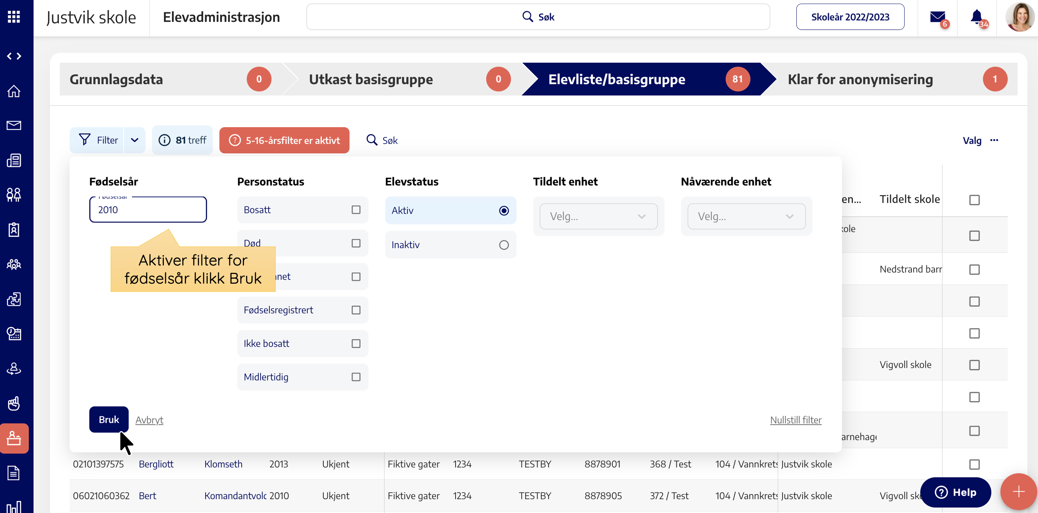Click the Nedstrand barr cell
This screenshot has width=1038, height=513.
911,269
